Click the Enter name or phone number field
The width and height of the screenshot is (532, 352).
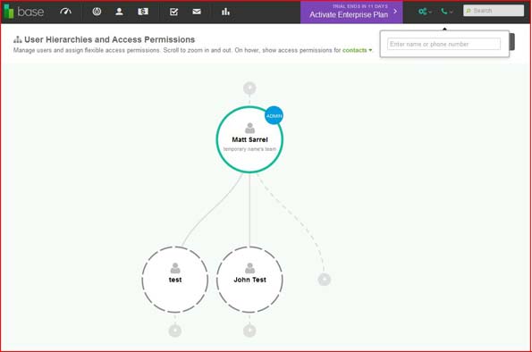point(443,44)
